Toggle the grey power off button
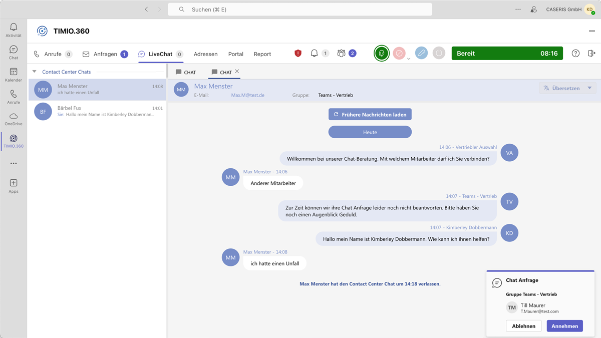 (x=439, y=53)
